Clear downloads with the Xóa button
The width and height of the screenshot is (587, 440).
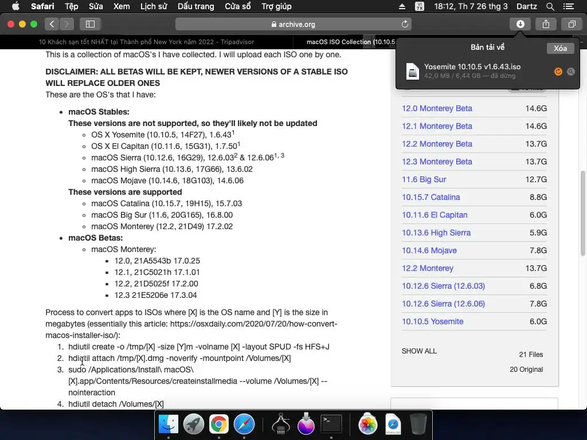560,48
